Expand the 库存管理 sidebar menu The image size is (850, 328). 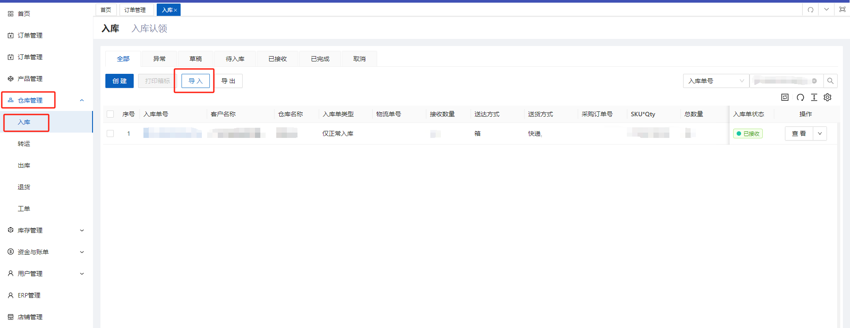tap(82, 230)
